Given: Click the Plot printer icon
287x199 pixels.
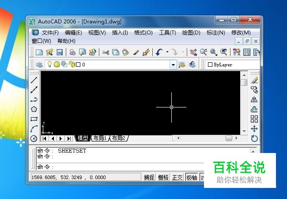Looking at the screenshot, I should pyautogui.click(x=72, y=53).
